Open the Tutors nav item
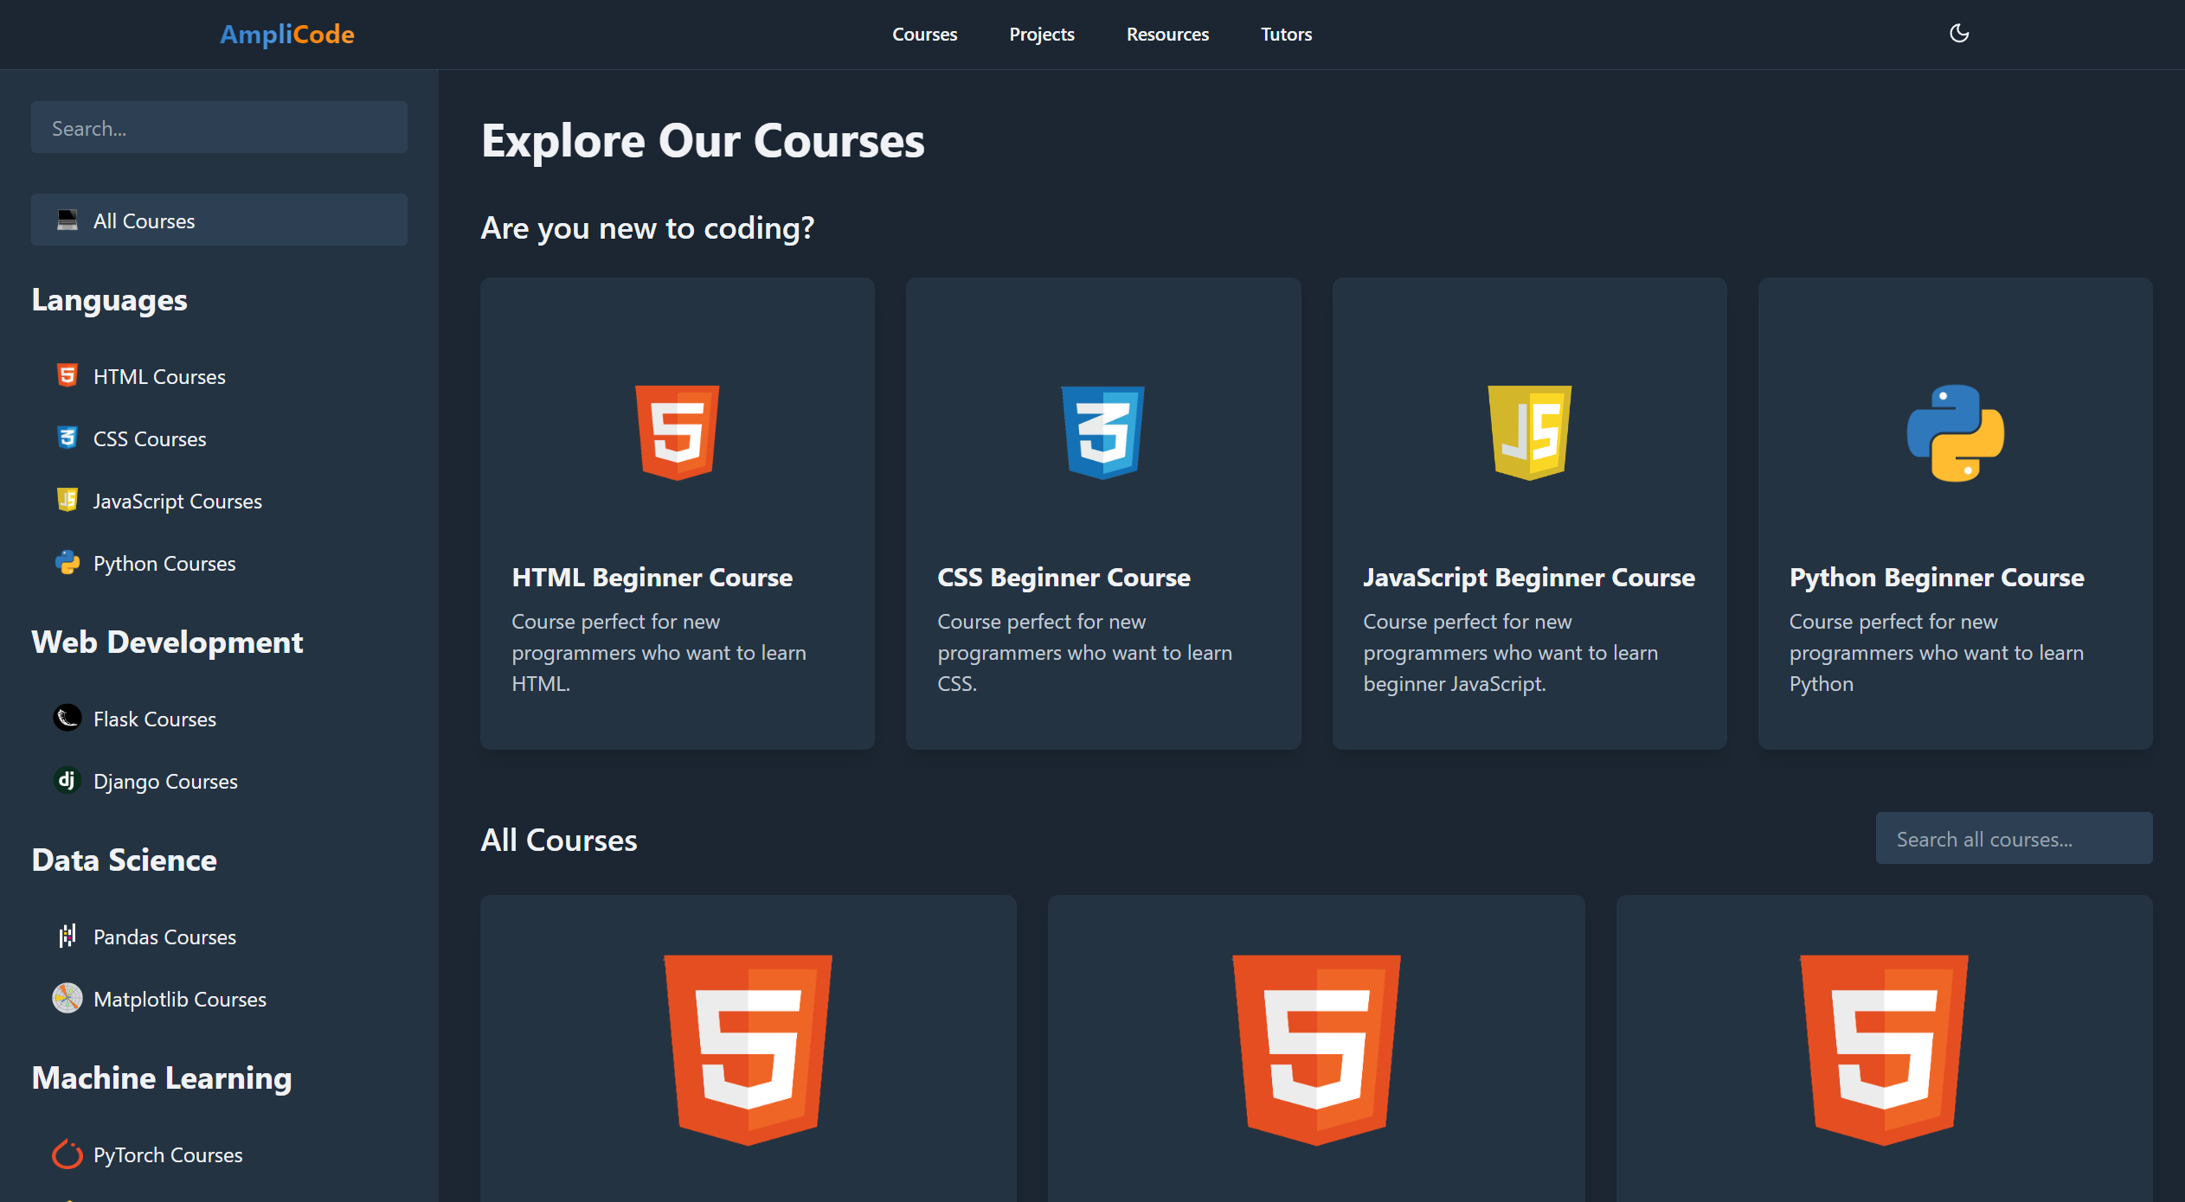The width and height of the screenshot is (2185, 1202). pos(1286,35)
